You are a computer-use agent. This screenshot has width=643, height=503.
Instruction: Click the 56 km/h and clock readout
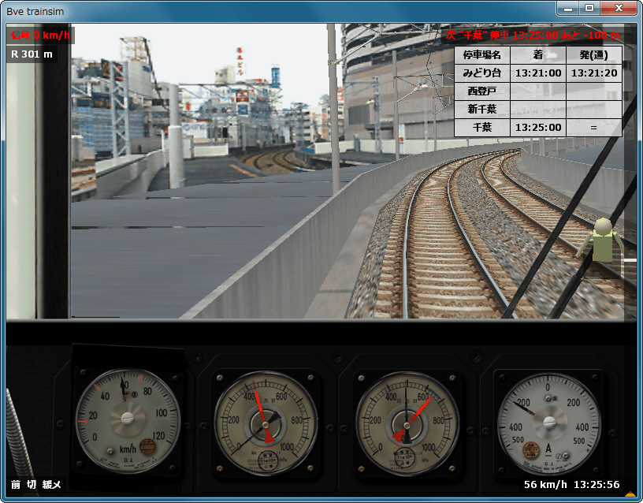[x=571, y=484]
